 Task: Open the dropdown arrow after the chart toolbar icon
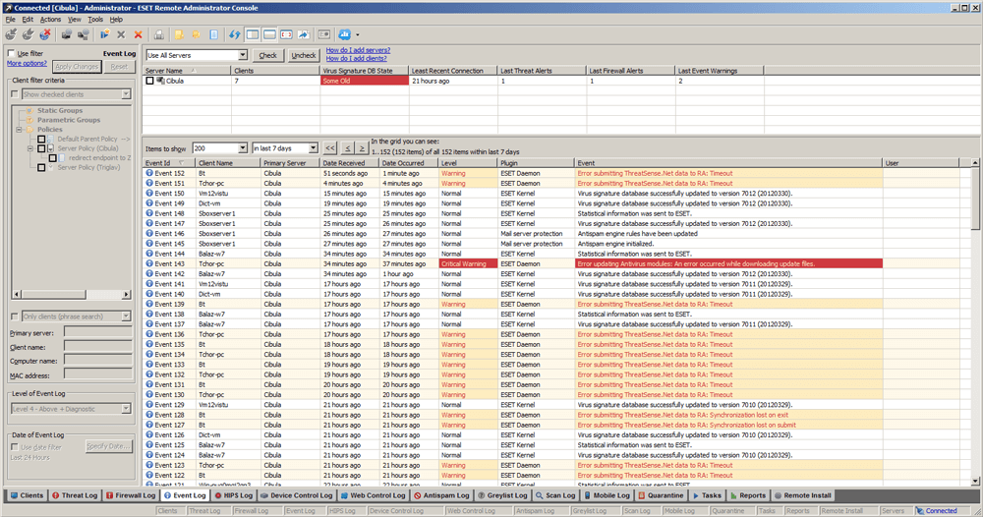[x=358, y=35]
